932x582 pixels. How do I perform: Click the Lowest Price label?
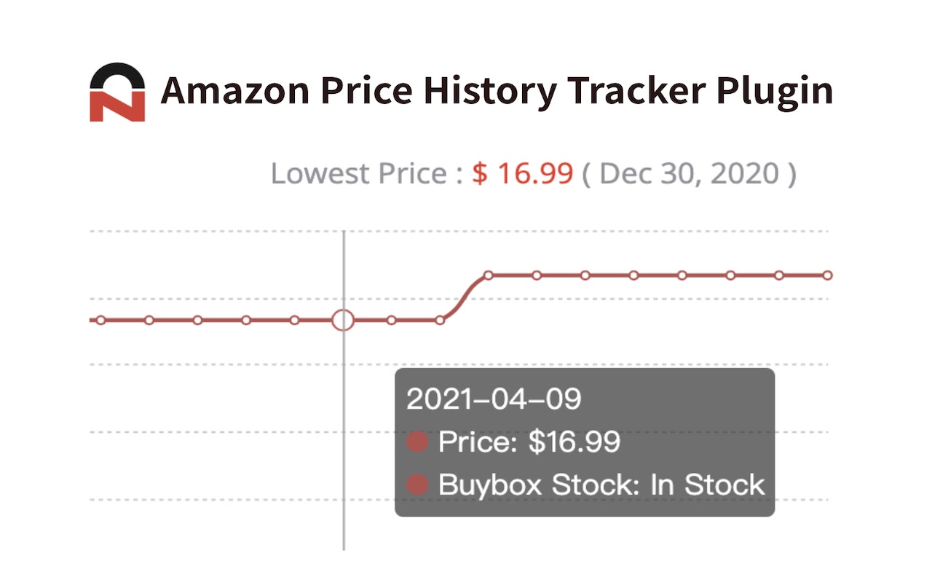coord(360,174)
